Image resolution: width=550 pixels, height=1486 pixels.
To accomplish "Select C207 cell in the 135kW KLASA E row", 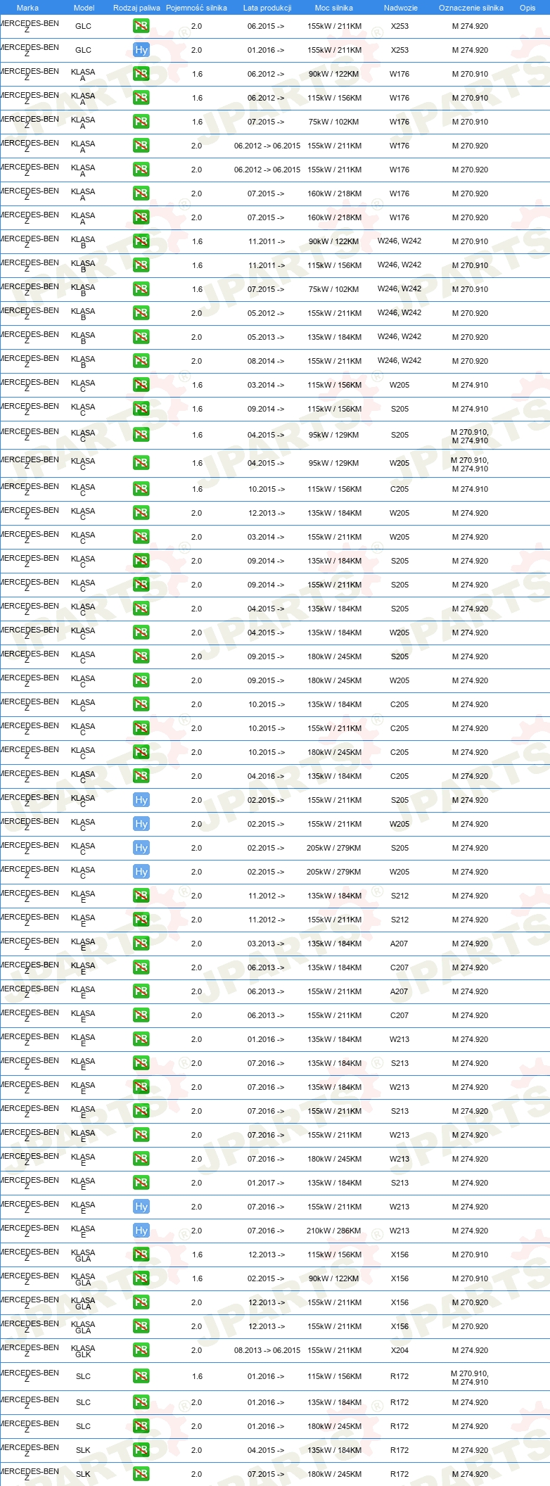I will click(399, 967).
